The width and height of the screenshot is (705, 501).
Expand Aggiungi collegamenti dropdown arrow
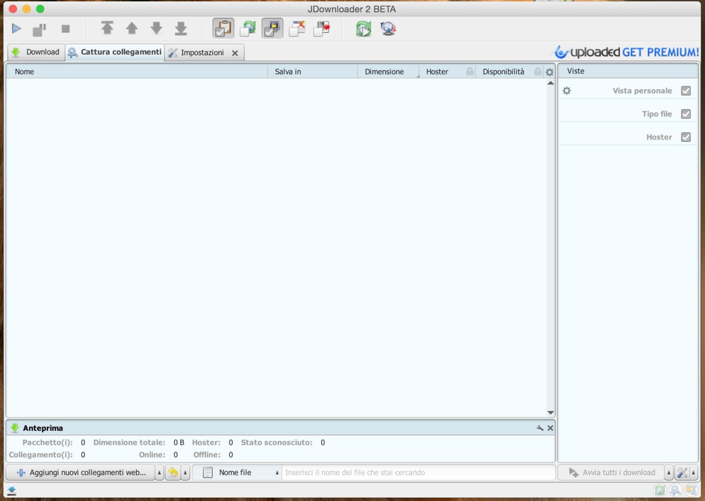159,472
